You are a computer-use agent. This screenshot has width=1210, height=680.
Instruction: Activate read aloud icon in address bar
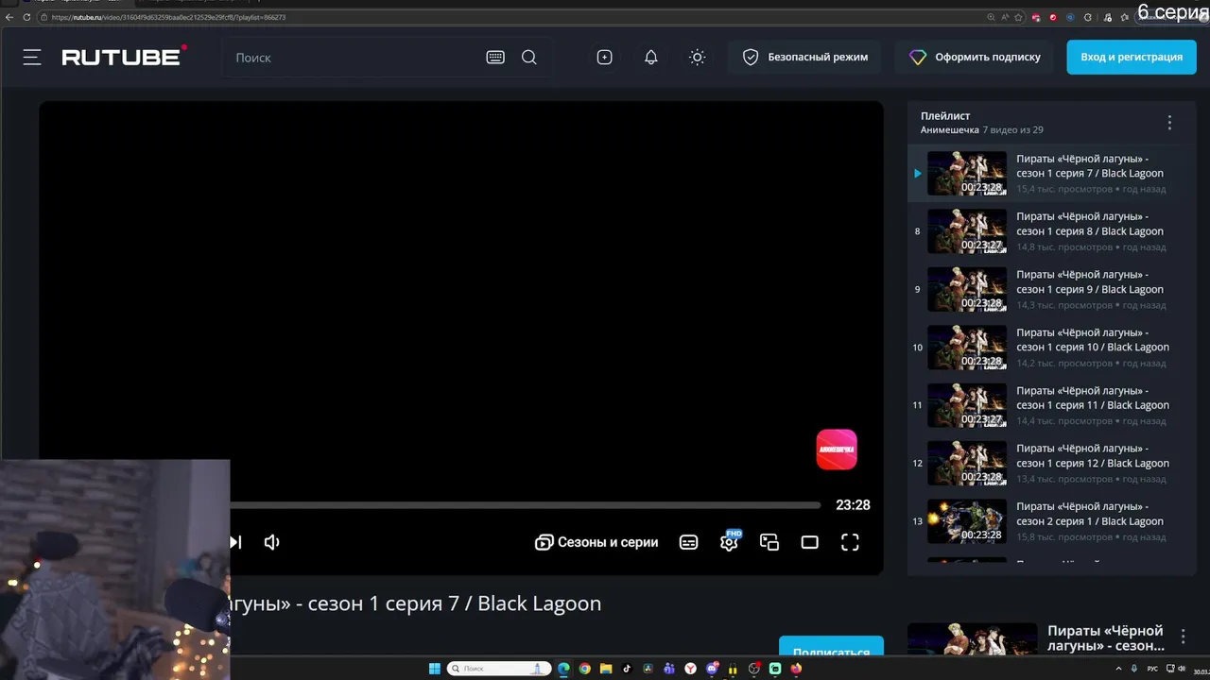click(1004, 17)
